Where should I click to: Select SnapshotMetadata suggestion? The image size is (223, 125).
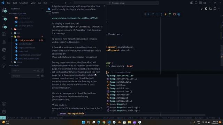click(x=120, y=82)
